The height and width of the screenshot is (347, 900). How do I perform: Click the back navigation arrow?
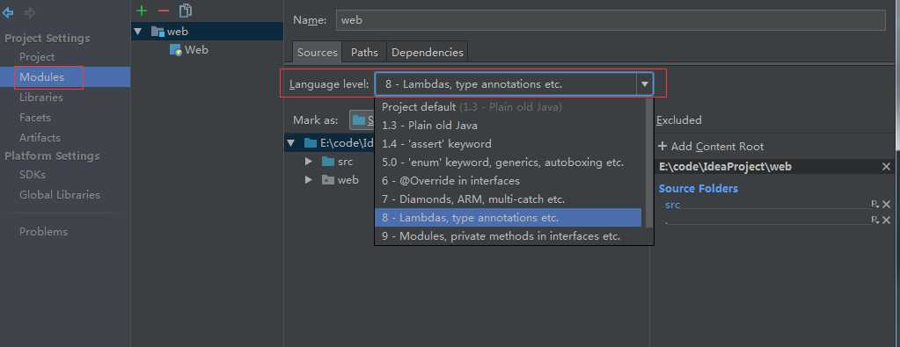point(8,12)
